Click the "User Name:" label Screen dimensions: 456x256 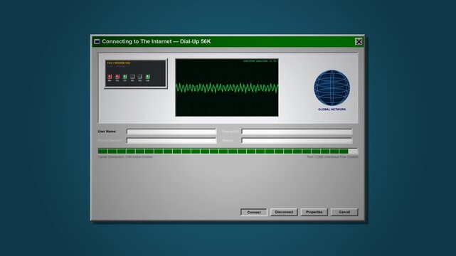[x=107, y=132]
